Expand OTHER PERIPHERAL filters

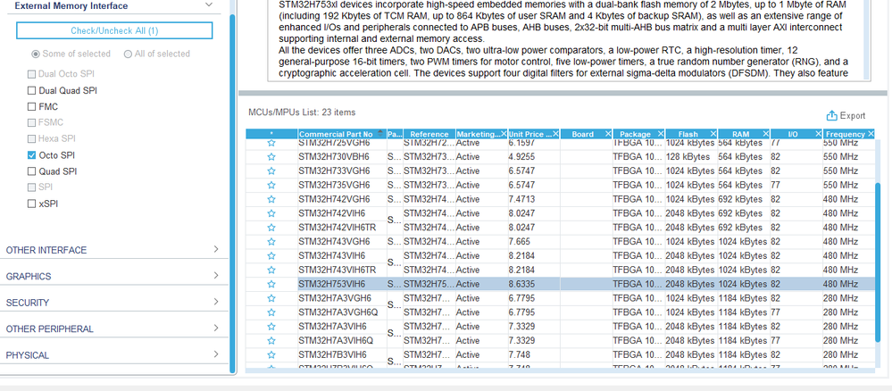click(x=216, y=328)
